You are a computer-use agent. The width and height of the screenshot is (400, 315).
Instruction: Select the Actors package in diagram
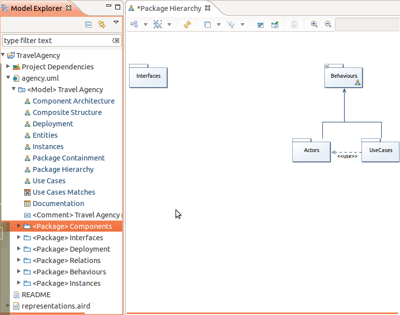(x=311, y=150)
